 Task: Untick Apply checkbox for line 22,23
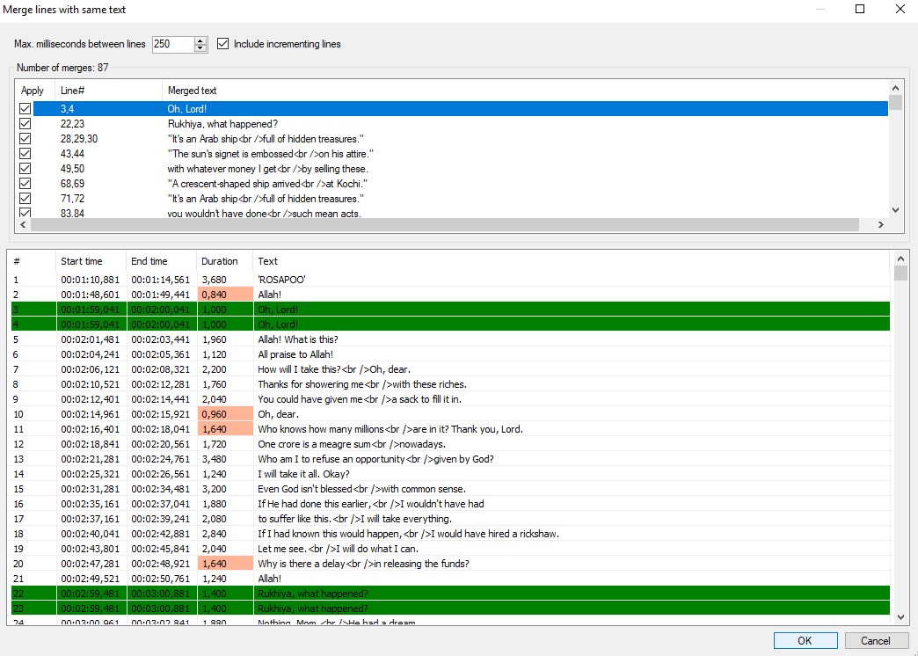(25, 124)
